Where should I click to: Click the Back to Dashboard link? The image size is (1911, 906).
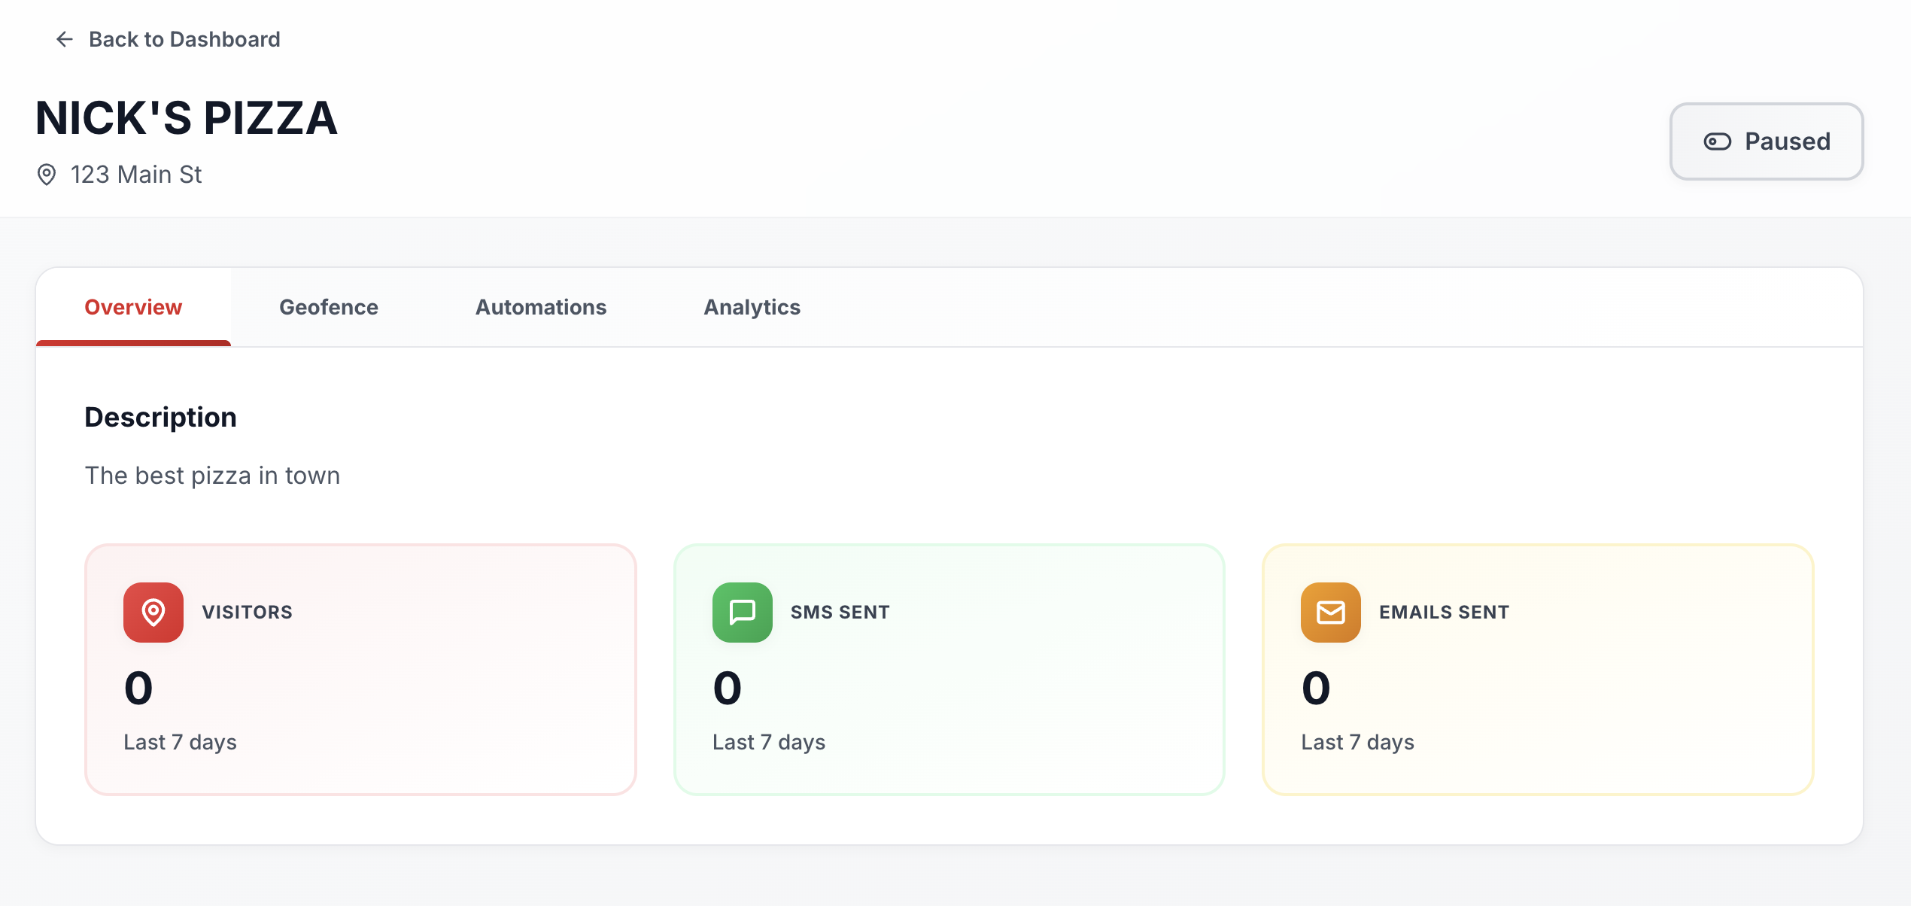click(x=184, y=39)
